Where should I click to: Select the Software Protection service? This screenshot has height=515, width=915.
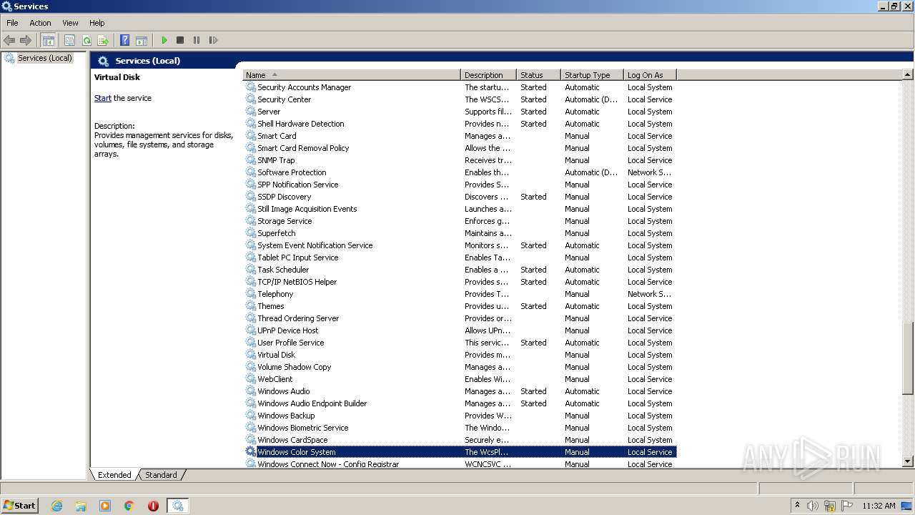[460, 172]
